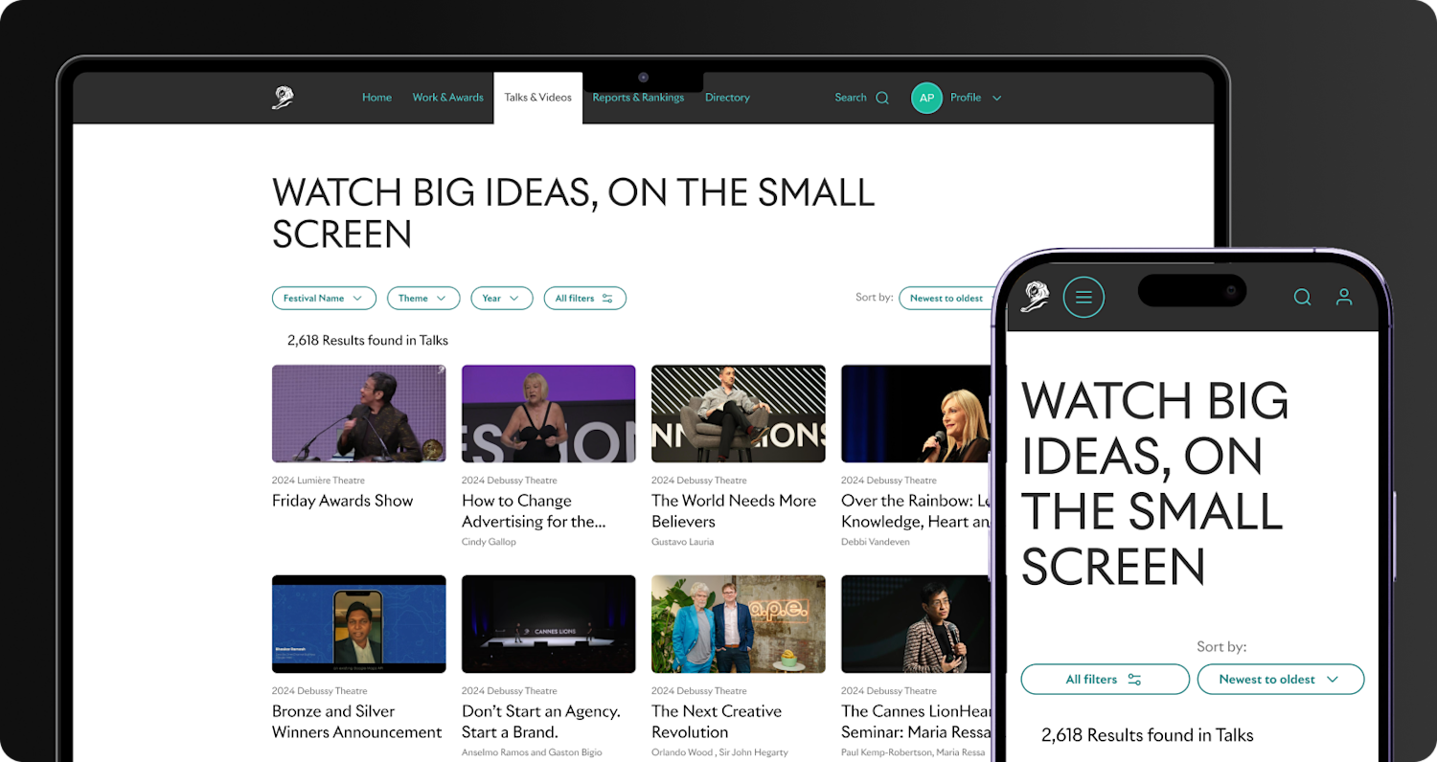Screen dimensions: 1437x762
Task: Click the search icon on phone
Action: click(x=1302, y=297)
